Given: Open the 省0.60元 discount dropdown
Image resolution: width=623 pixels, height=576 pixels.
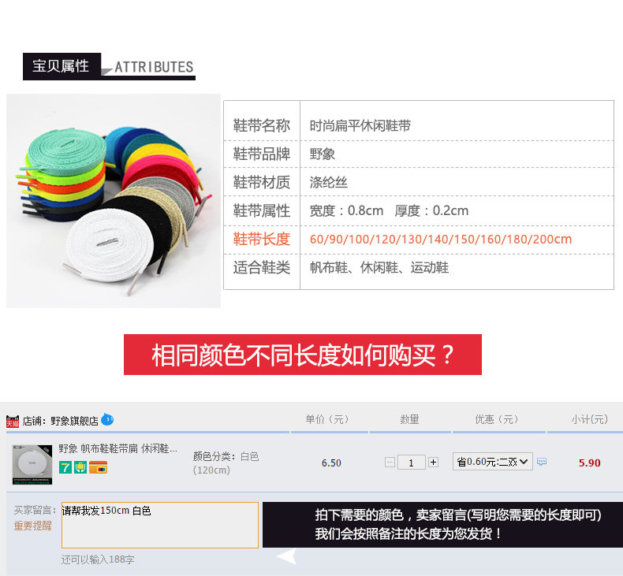Looking at the screenshot, I should (x=492, y=462).
